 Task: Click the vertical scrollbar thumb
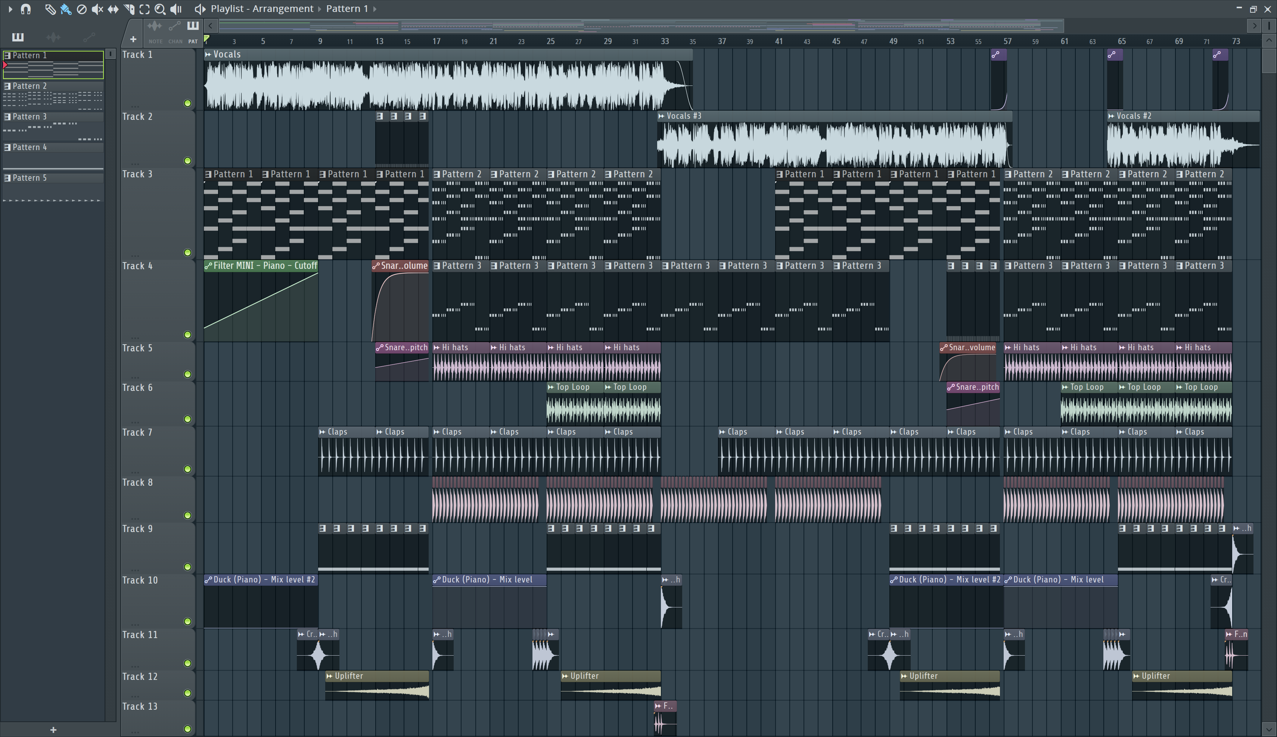coord(1269,60)
